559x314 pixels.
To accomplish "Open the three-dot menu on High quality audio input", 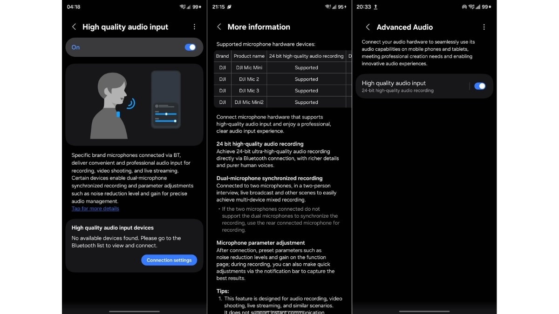I will [195, 27].
